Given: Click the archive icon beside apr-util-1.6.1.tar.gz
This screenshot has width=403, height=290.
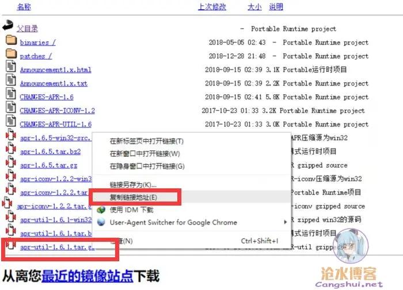Looking at the screenshot, I should (x=10, y=247).
